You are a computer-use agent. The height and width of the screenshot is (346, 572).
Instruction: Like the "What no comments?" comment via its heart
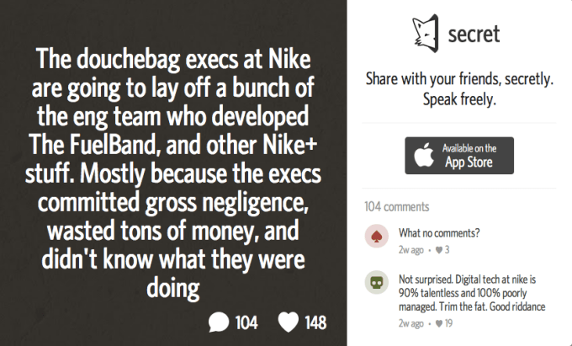(438, 250)
